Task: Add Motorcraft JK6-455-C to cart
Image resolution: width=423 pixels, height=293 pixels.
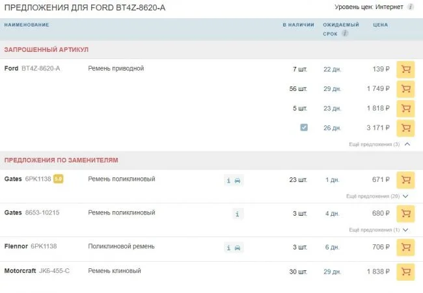Action: click(x=405, y=272)
